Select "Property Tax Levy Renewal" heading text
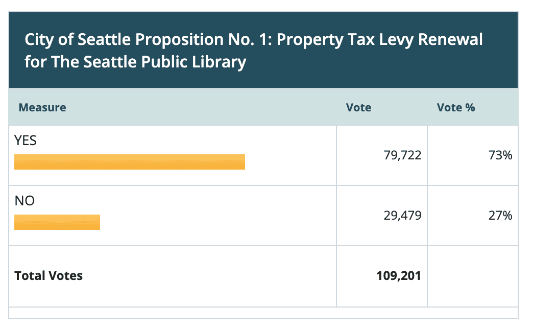Viewport: 533px width, 329px height. point(380,40)
